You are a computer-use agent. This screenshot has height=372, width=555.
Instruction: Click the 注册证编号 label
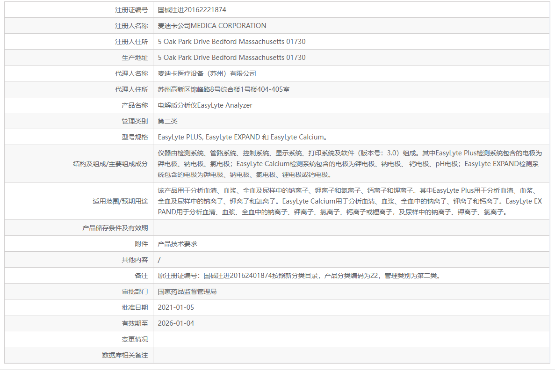click(131, 10)
